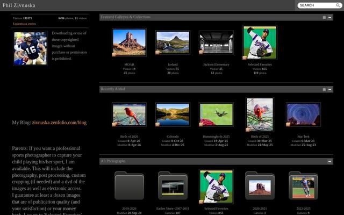
Task: Open the Iceland gallery thumbnail
Action: coord(173,42)
